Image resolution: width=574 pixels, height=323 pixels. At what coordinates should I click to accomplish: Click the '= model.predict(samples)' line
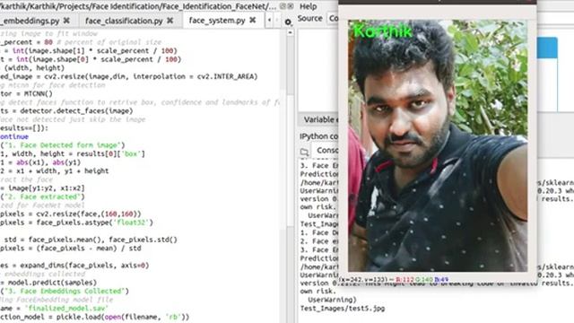coord(48,283)
